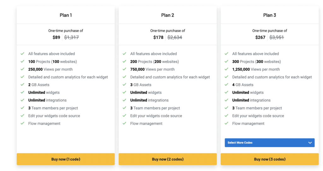Click checkmark beside Plan 1 '100 Projects'
Image resolution: width=323 pixels, height=171 pixels.
(x=22, y=62)
